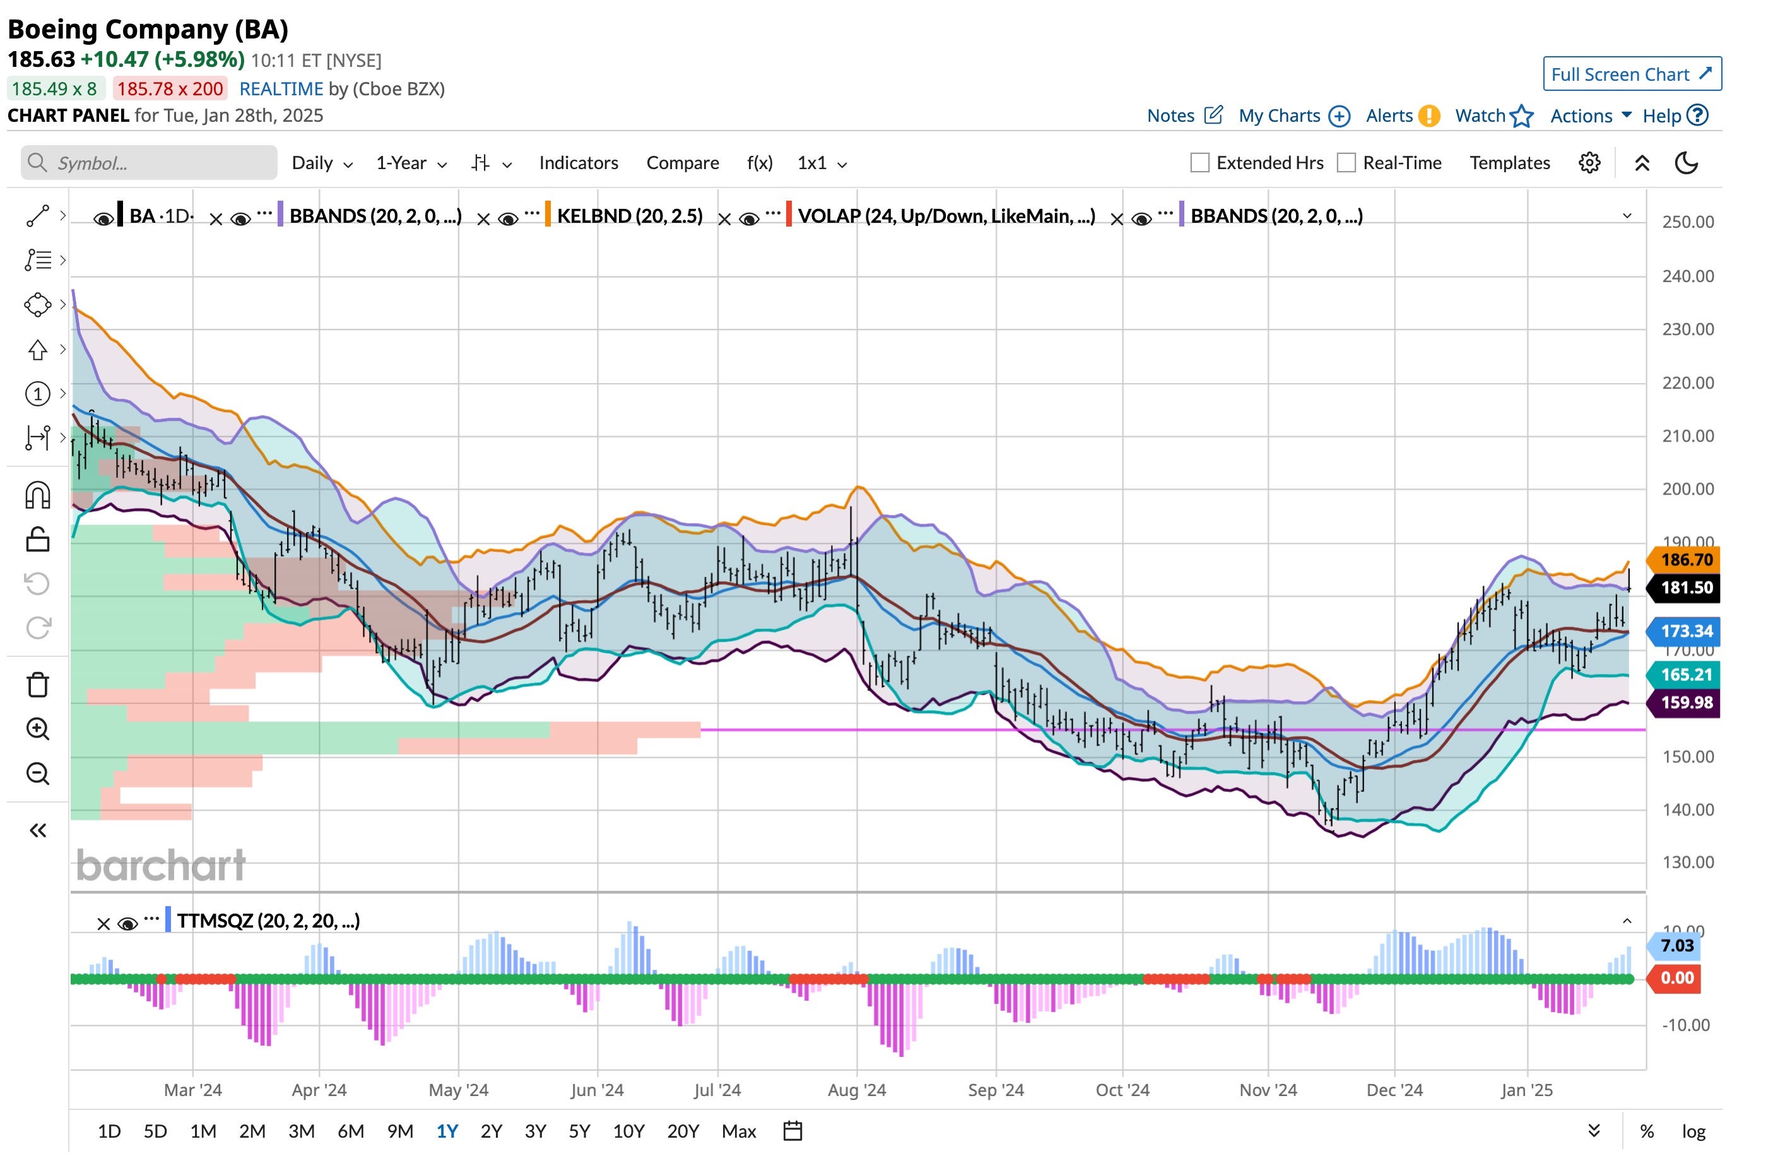
Task: Open the Daily frequency dropdown
Action: [322, 163]
